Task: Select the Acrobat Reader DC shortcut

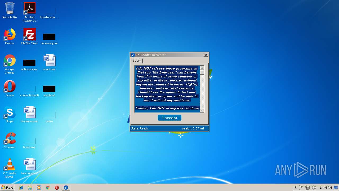Action: [x=29, y=12]
